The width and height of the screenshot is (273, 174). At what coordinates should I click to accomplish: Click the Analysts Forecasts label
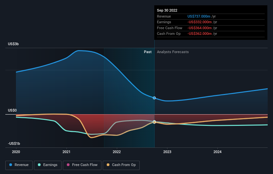173,52
